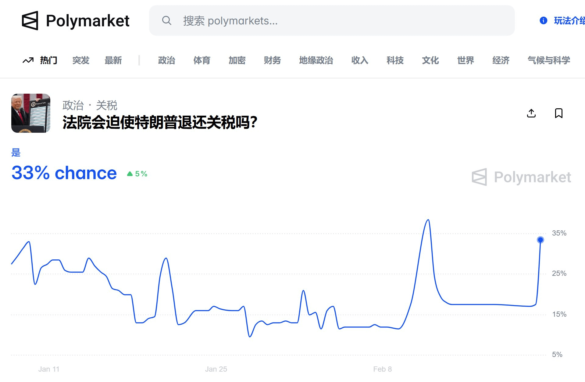585x382 pixels.
Task: Focus the 搜索 polymarkets search field
Action: click(332, 20)
